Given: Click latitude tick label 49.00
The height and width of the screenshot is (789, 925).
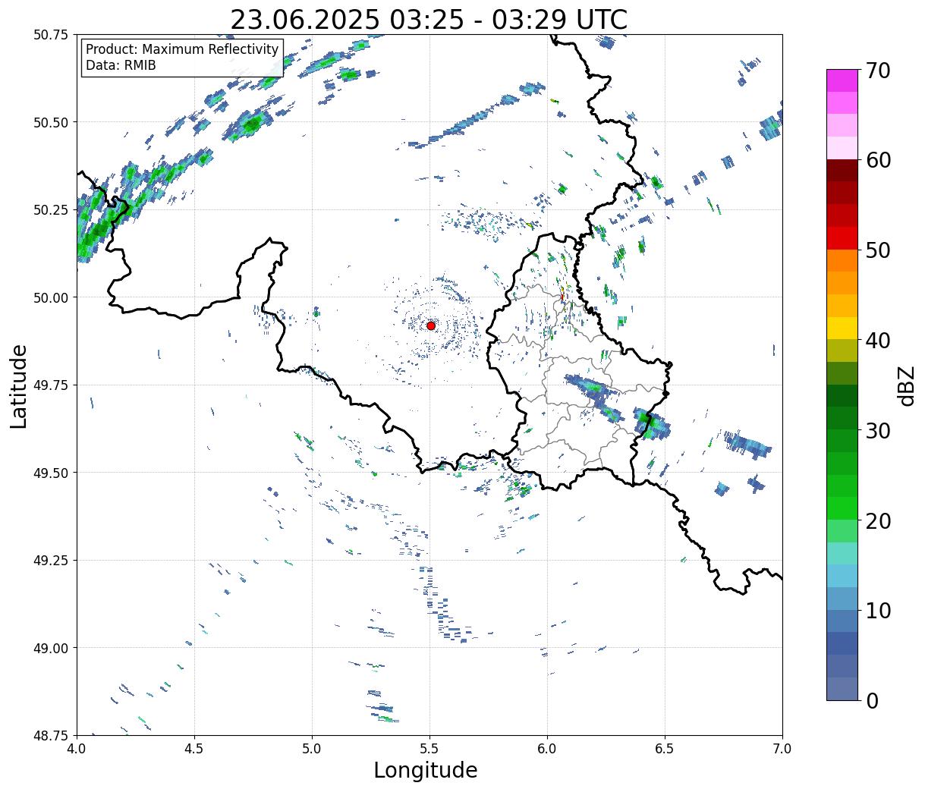Looking at the screenshot, I should (51, 648).
